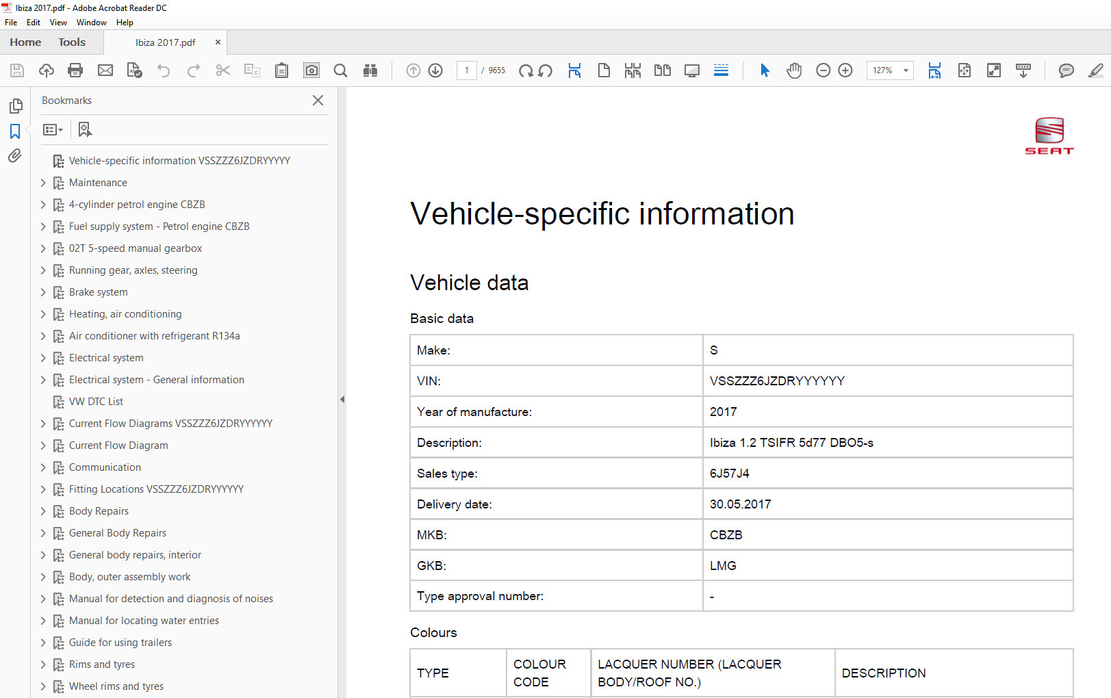Toggle the Bookmarks panel sidebar icon
This screenshot has height=698, width=1111.
(x=15, y=131)
